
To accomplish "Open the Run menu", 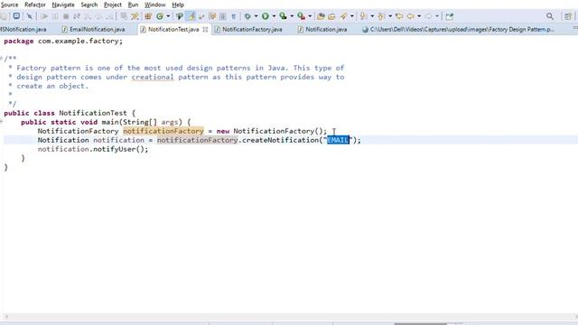I will [133, 5].
